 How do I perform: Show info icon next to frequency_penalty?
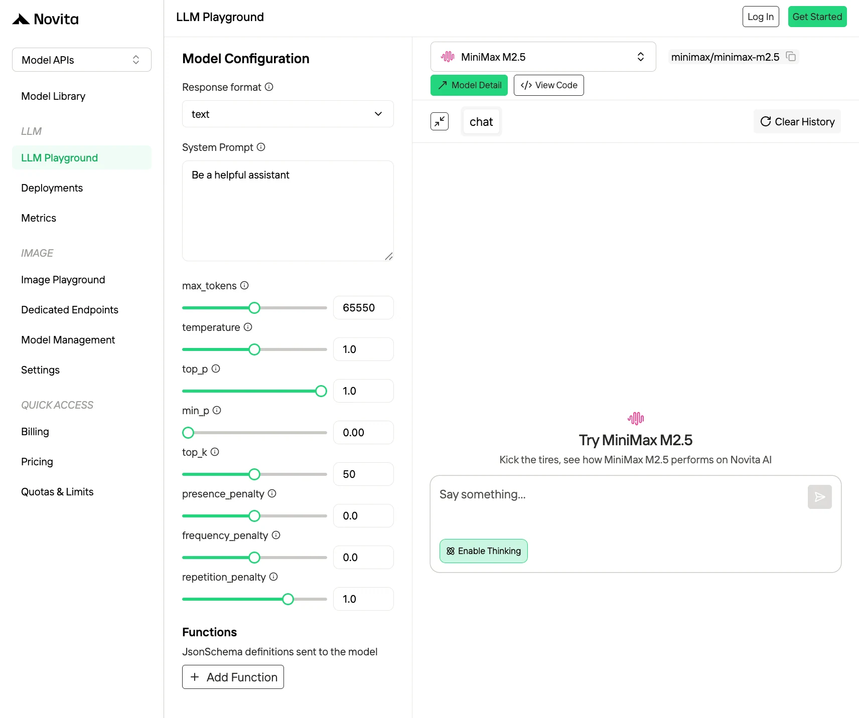[276, 535]
